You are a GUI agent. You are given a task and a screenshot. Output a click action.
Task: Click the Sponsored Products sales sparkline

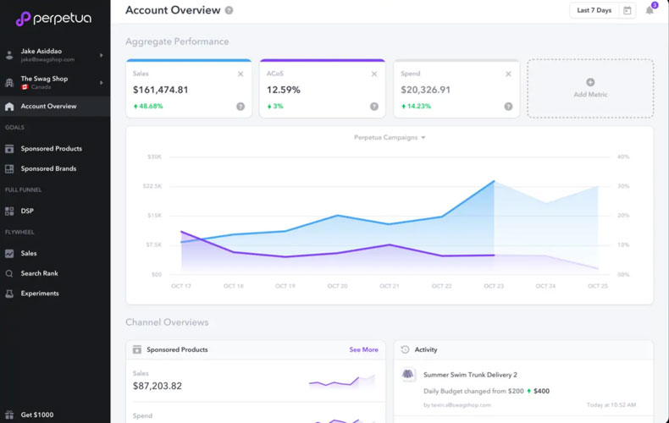(342, 382)
